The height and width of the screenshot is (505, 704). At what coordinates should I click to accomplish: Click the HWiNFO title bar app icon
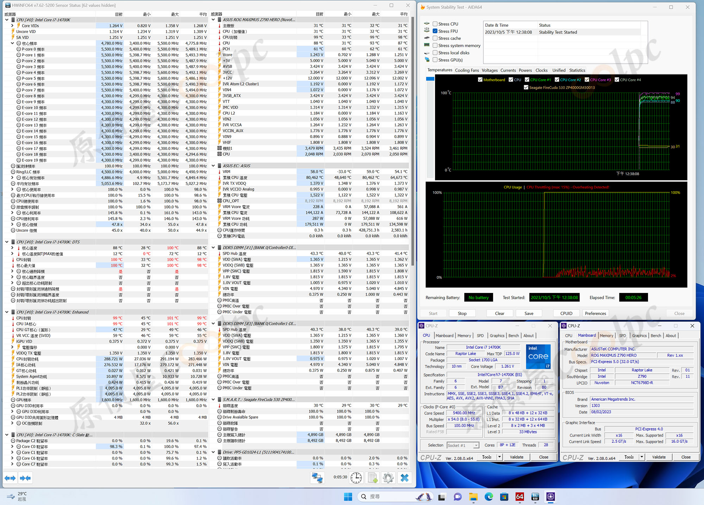8,5
